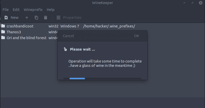Image resolution: width=205 pixels, height=108 pixels.
Task: Click the Ori and the blind forest folder icon
Action: (x=3, y=38)
